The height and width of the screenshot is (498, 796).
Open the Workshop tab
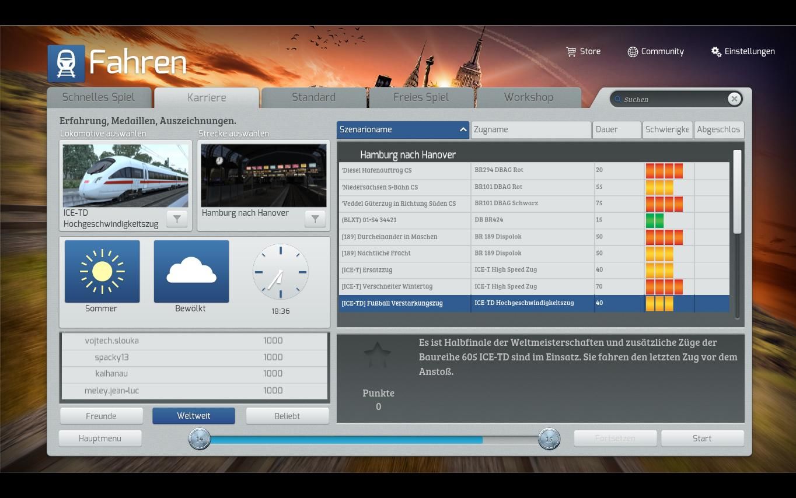529,98
